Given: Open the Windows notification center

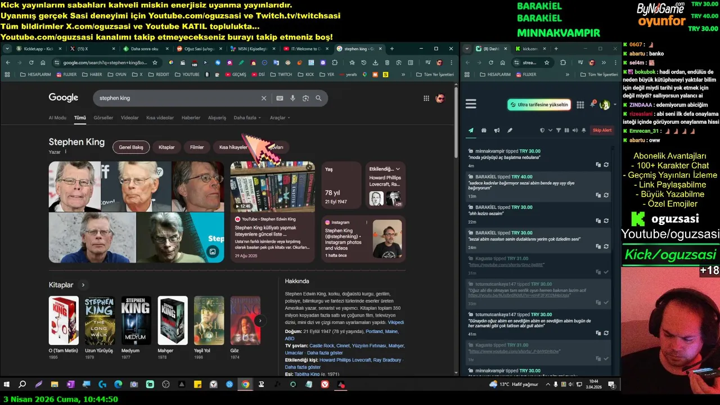Looking at the screenshot, I should click(x=611, y=385).
